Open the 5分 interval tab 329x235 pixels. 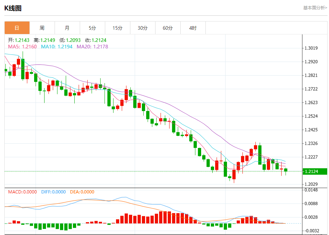pos(93,28)
